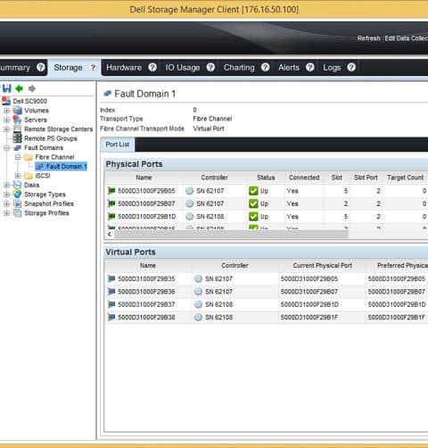Click the Physical Ports horizontal scrollbar thumb

(231, 235)
